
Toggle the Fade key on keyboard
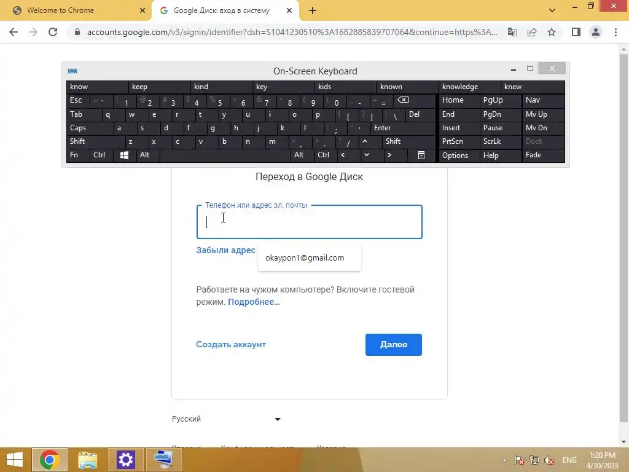pyautogui.click(x=543, y=155)
